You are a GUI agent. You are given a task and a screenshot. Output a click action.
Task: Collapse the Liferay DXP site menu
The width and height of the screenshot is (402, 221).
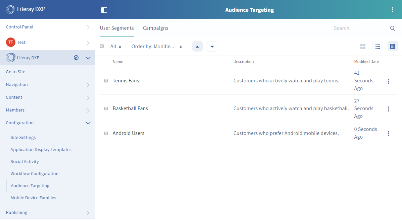pyautogui.click(x=88, y=58)
